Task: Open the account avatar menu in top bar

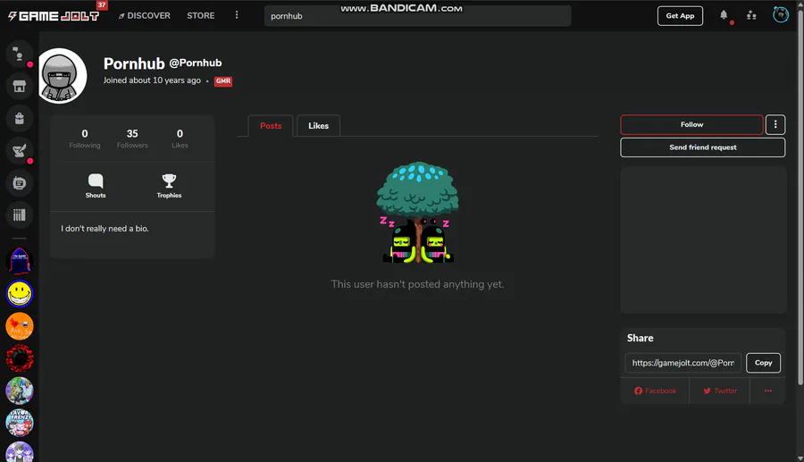Action: (x=781, y=15)
